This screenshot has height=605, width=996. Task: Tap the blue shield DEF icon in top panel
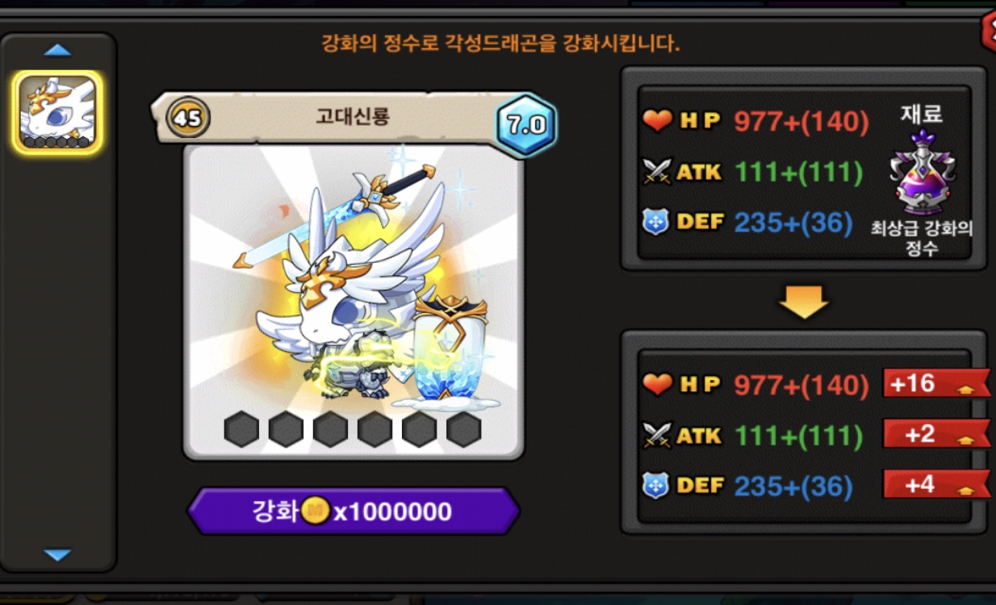pos(655,222)
